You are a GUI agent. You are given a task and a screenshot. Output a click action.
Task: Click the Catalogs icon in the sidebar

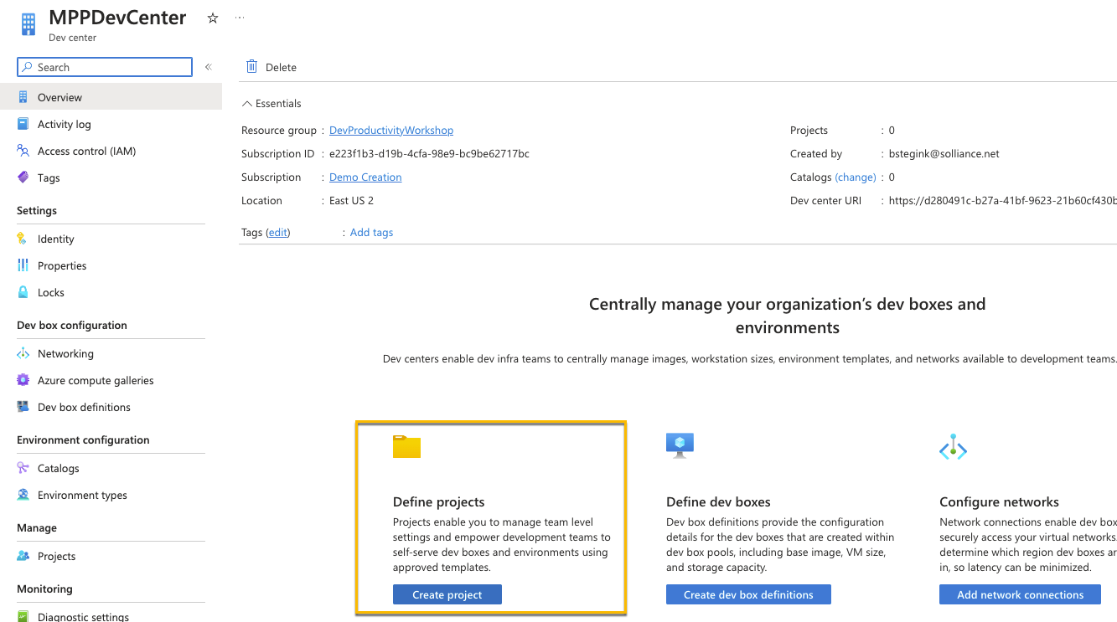[23, 468]
